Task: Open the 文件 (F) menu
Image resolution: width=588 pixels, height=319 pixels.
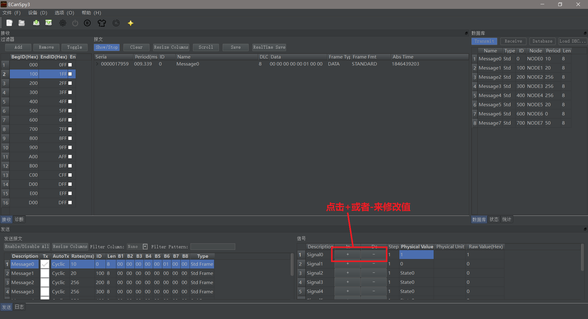Action: (x=11, y=13)
